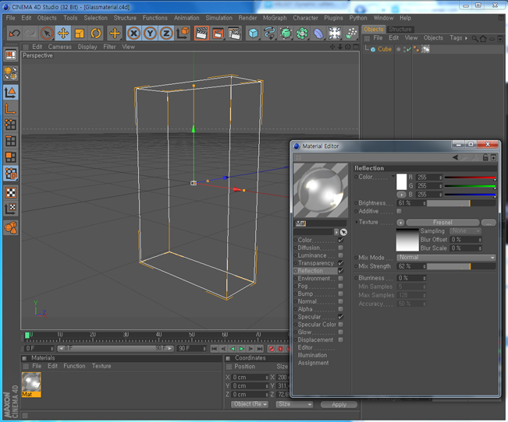Image resolution: width=508 pixels, height=422 pixels.
Task: Open the Assignment settings page
Action: tap(313, 363)
